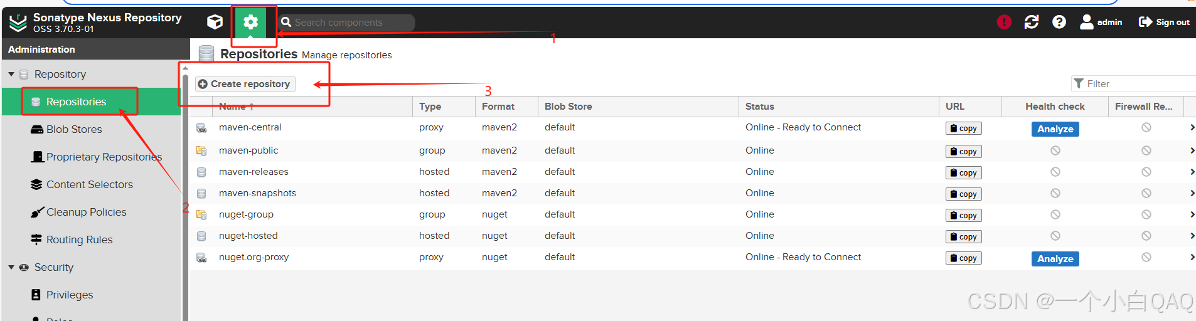Open the maven-central repository row

pyautogui.click(x=693, y=128)
